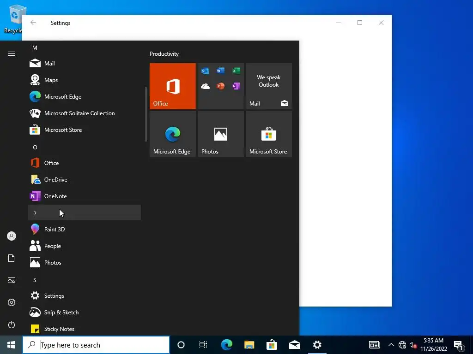Click the O letter header
This screenshot has height=354, width=473.
click(85, 147)
